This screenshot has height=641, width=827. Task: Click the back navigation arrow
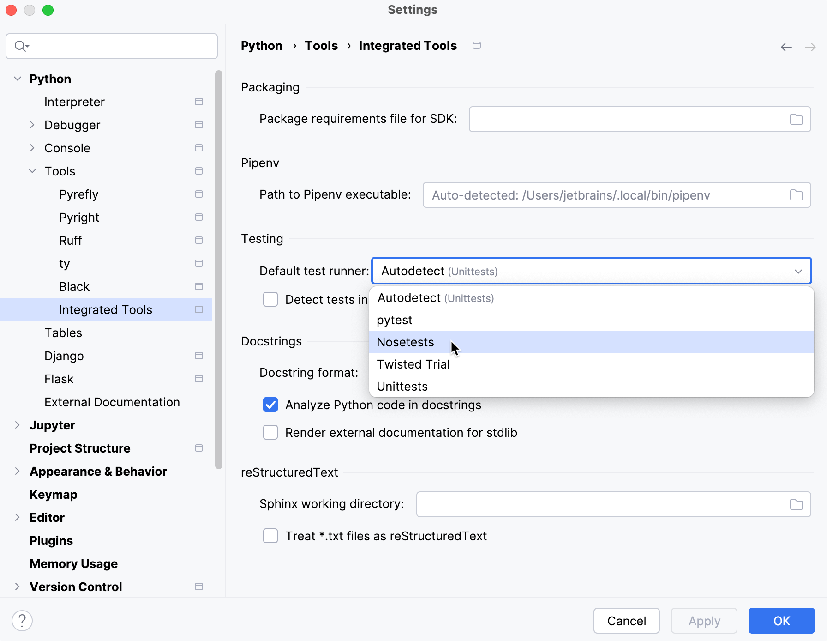786,47
